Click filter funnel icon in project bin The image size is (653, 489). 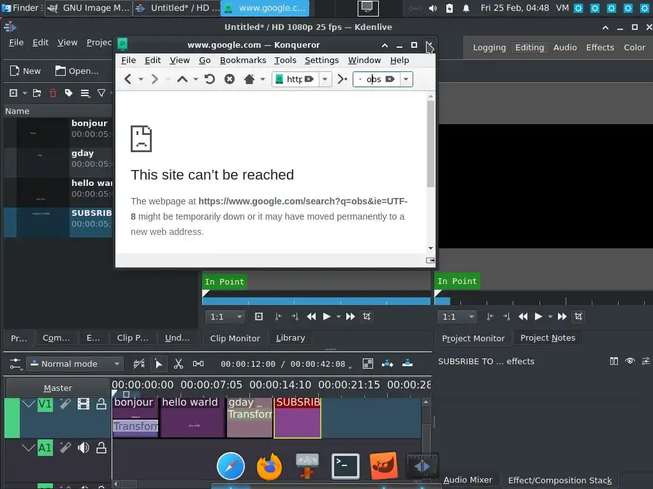[101, 93]
